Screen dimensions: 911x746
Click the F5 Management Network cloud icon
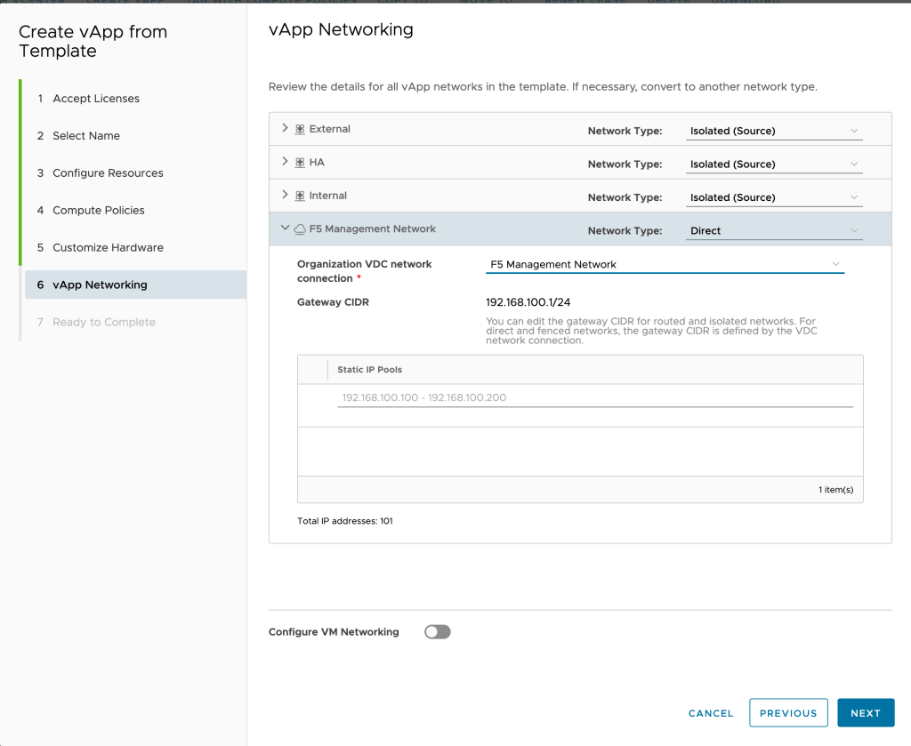click(x=300, y=229)
